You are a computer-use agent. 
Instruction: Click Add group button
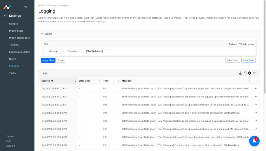[247, 44]
